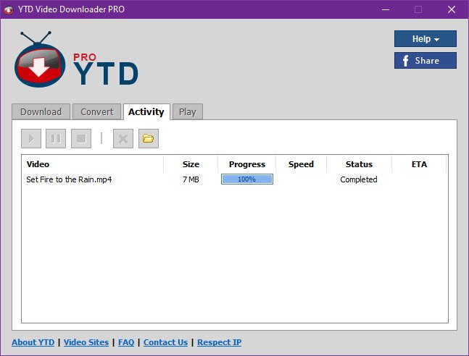
Task: Select the Activity tab
Action: click(146, 112)
